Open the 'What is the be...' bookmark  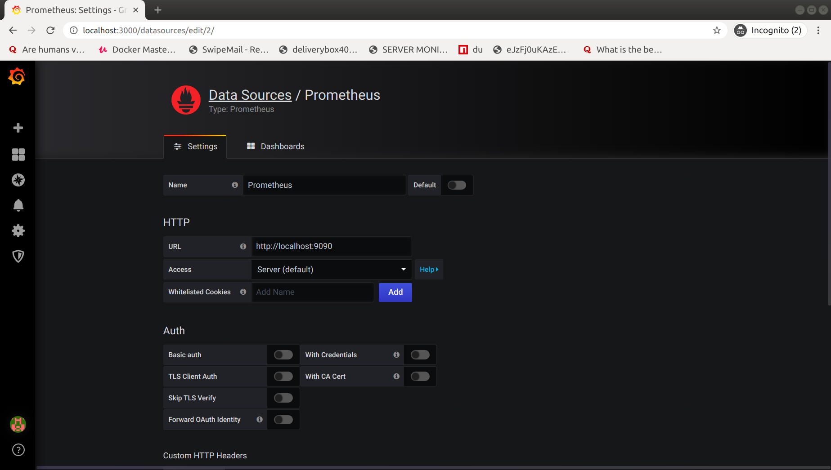(623, 49)
